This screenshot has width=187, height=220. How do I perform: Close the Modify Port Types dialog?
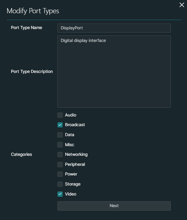[x=182, y=5]
